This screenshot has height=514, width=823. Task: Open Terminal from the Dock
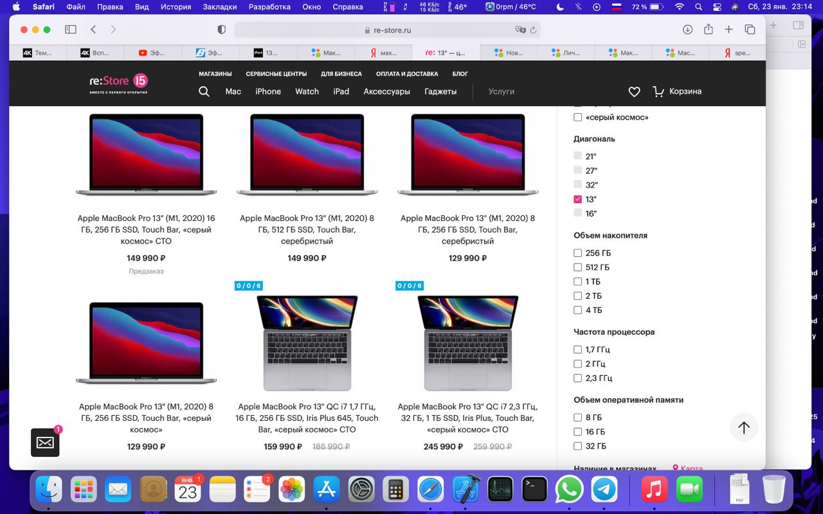(x=535, y=490)
